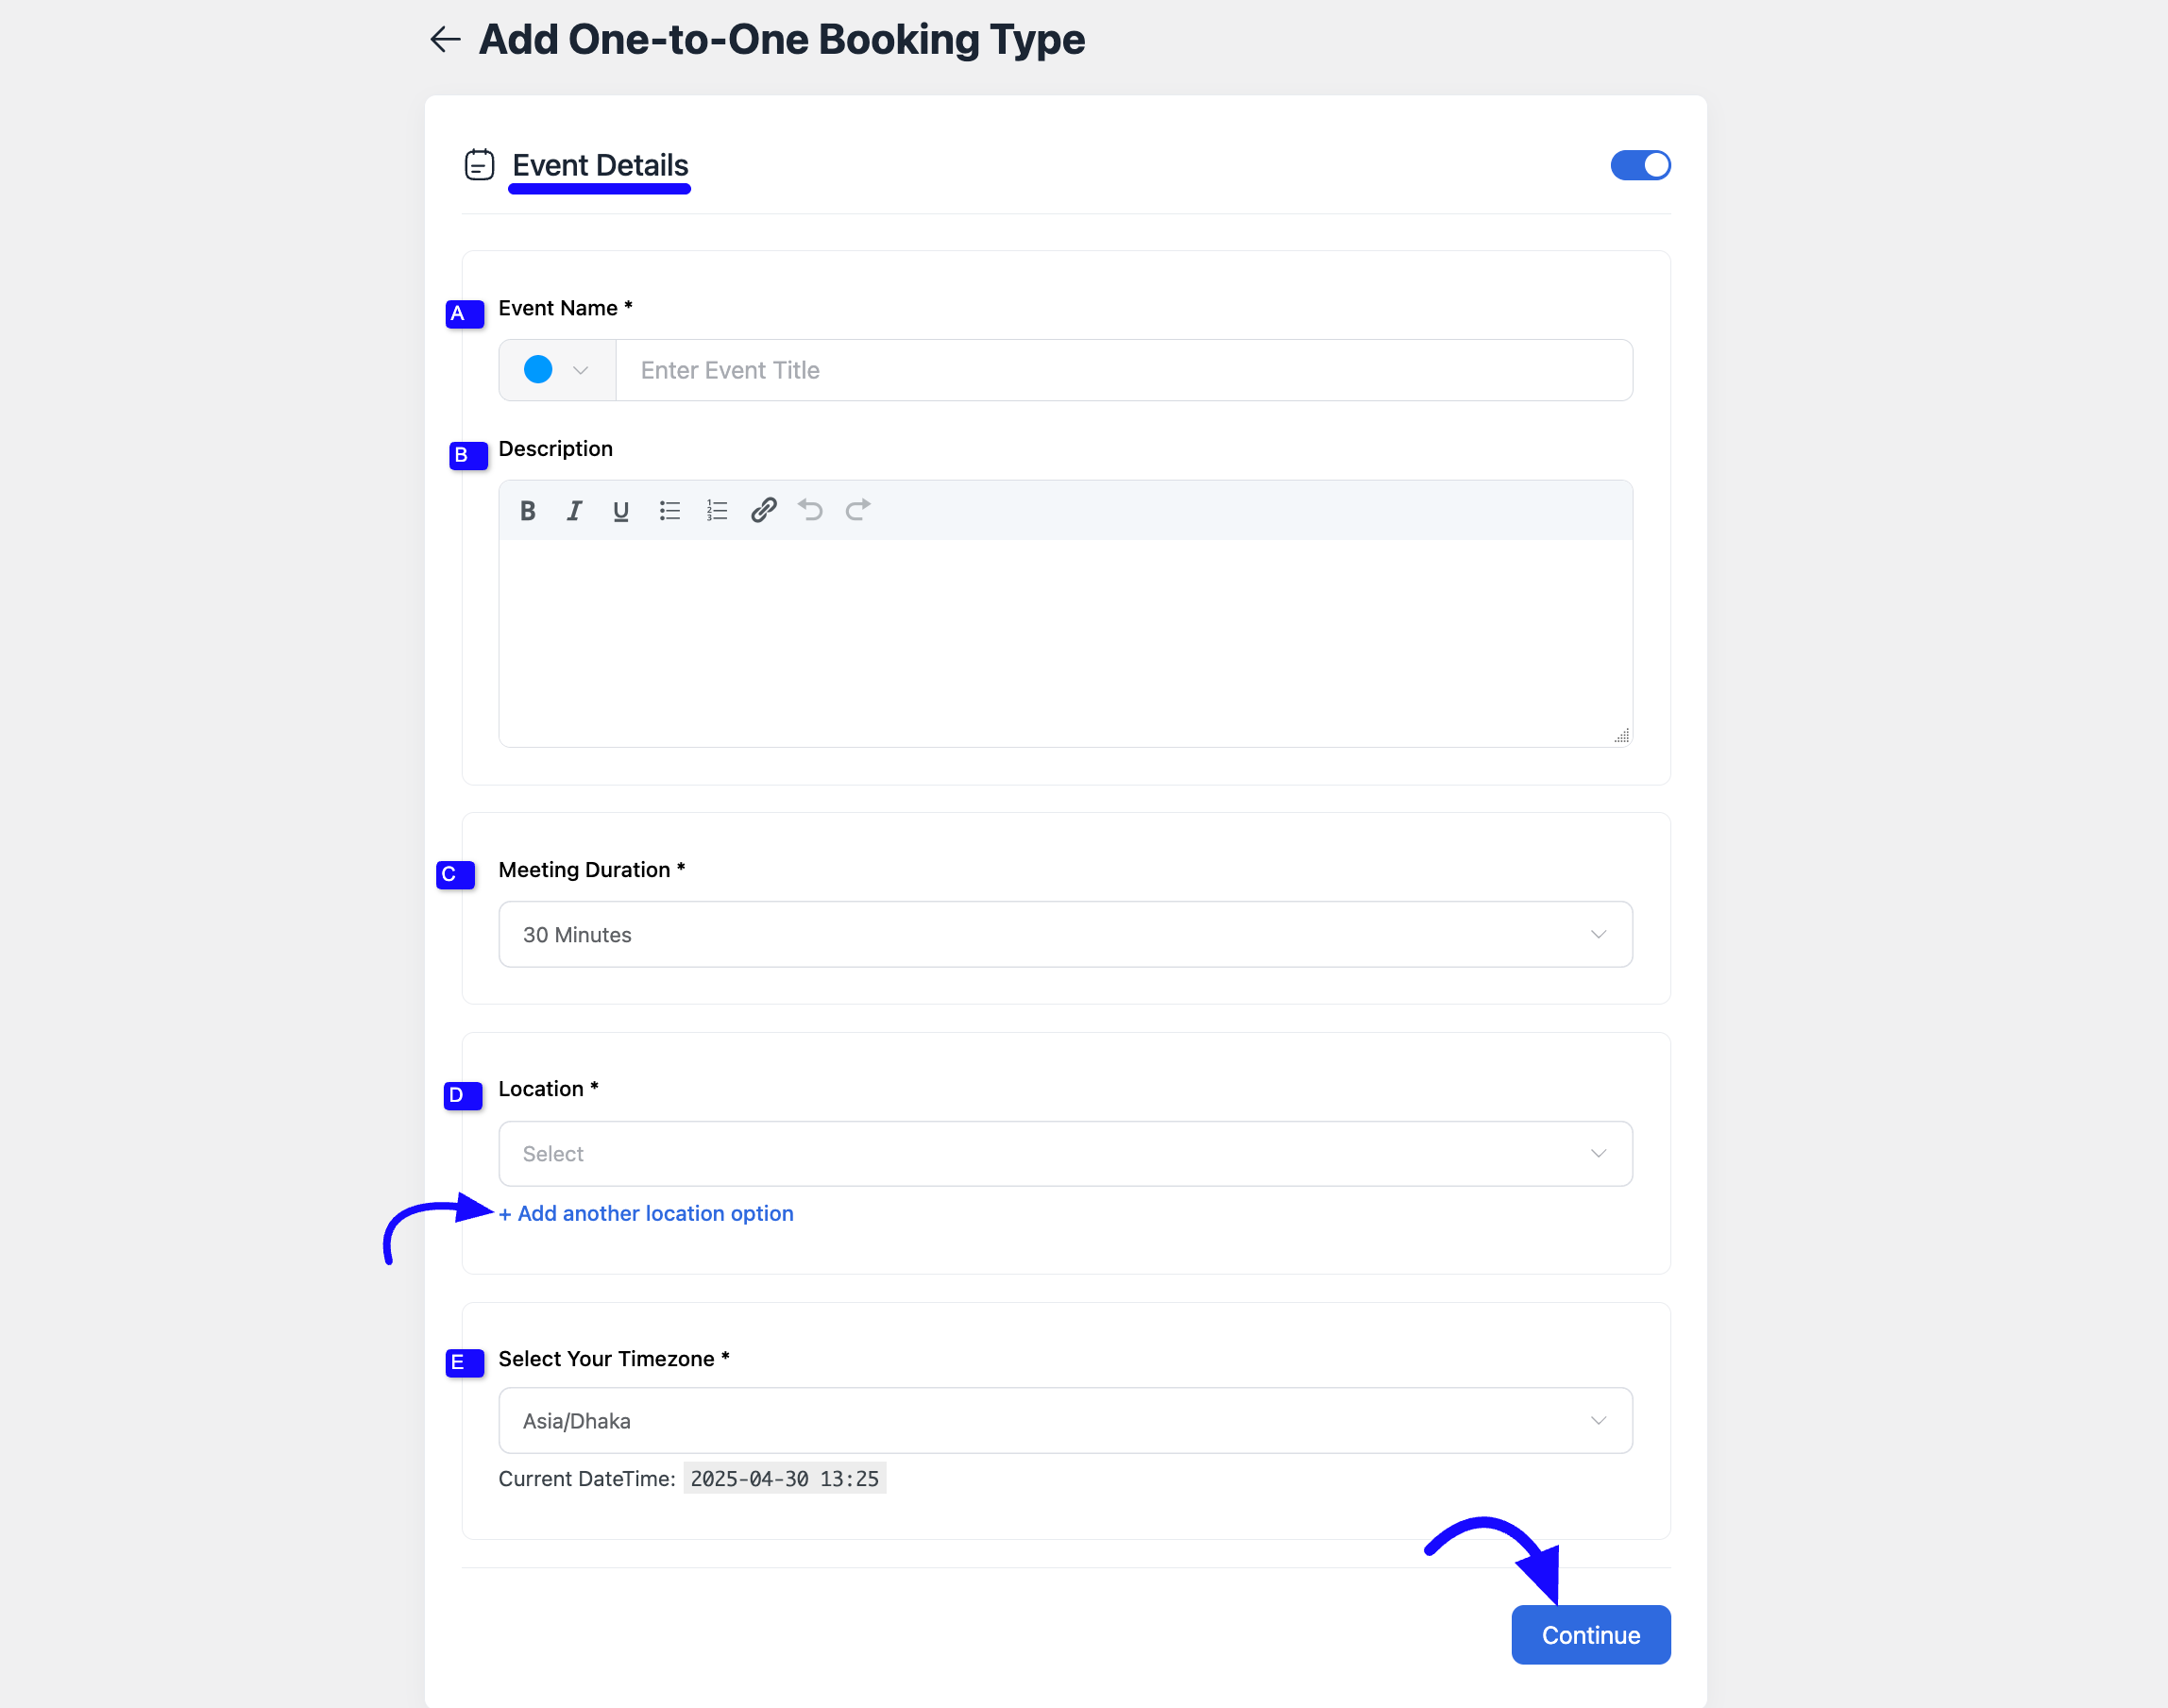Undo last edit in description editor

tap(811, 510)
